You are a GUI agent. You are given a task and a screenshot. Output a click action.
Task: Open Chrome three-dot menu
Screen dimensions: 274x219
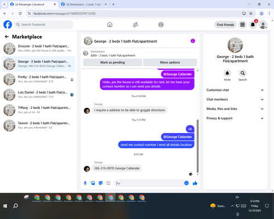coord(269,13)
